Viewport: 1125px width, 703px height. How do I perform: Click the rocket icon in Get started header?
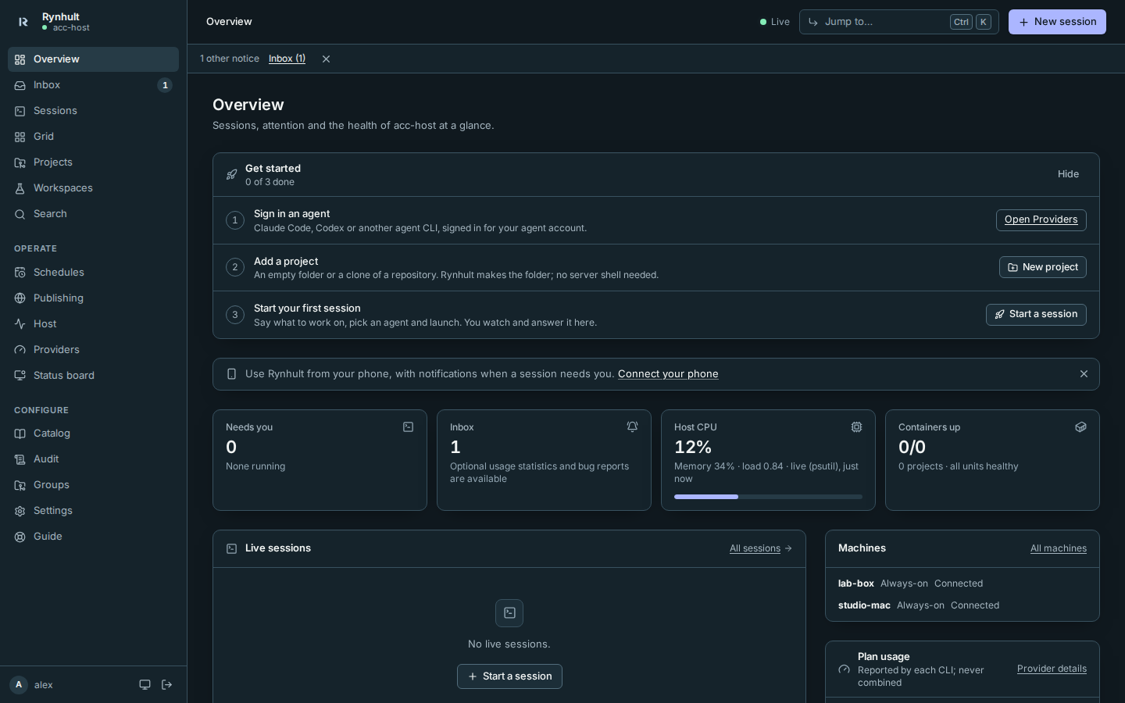point(231,175)
